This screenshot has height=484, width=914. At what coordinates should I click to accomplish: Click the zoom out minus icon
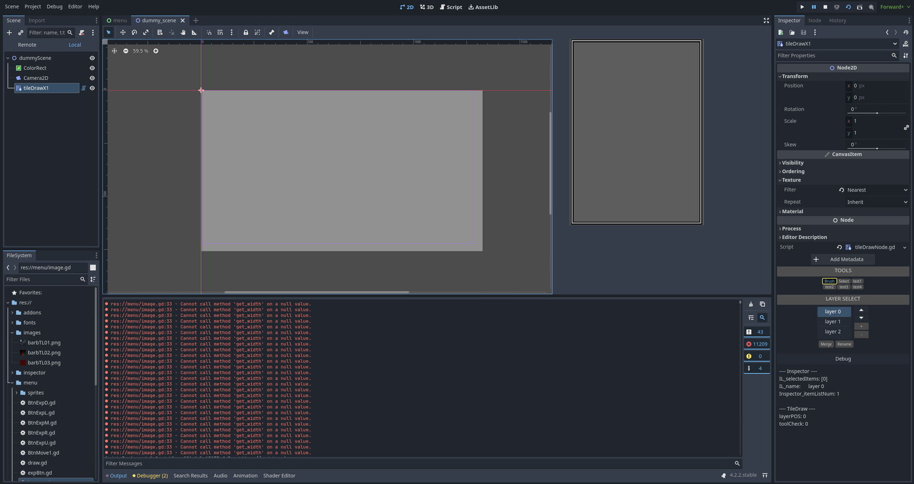126,51
